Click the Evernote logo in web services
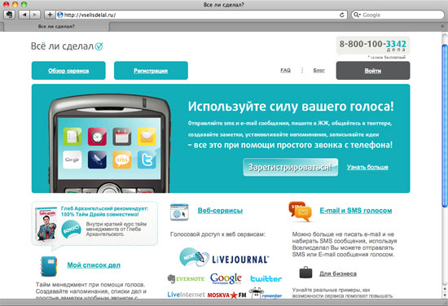The height and width of the screenshot is (306, 448). 187,279
